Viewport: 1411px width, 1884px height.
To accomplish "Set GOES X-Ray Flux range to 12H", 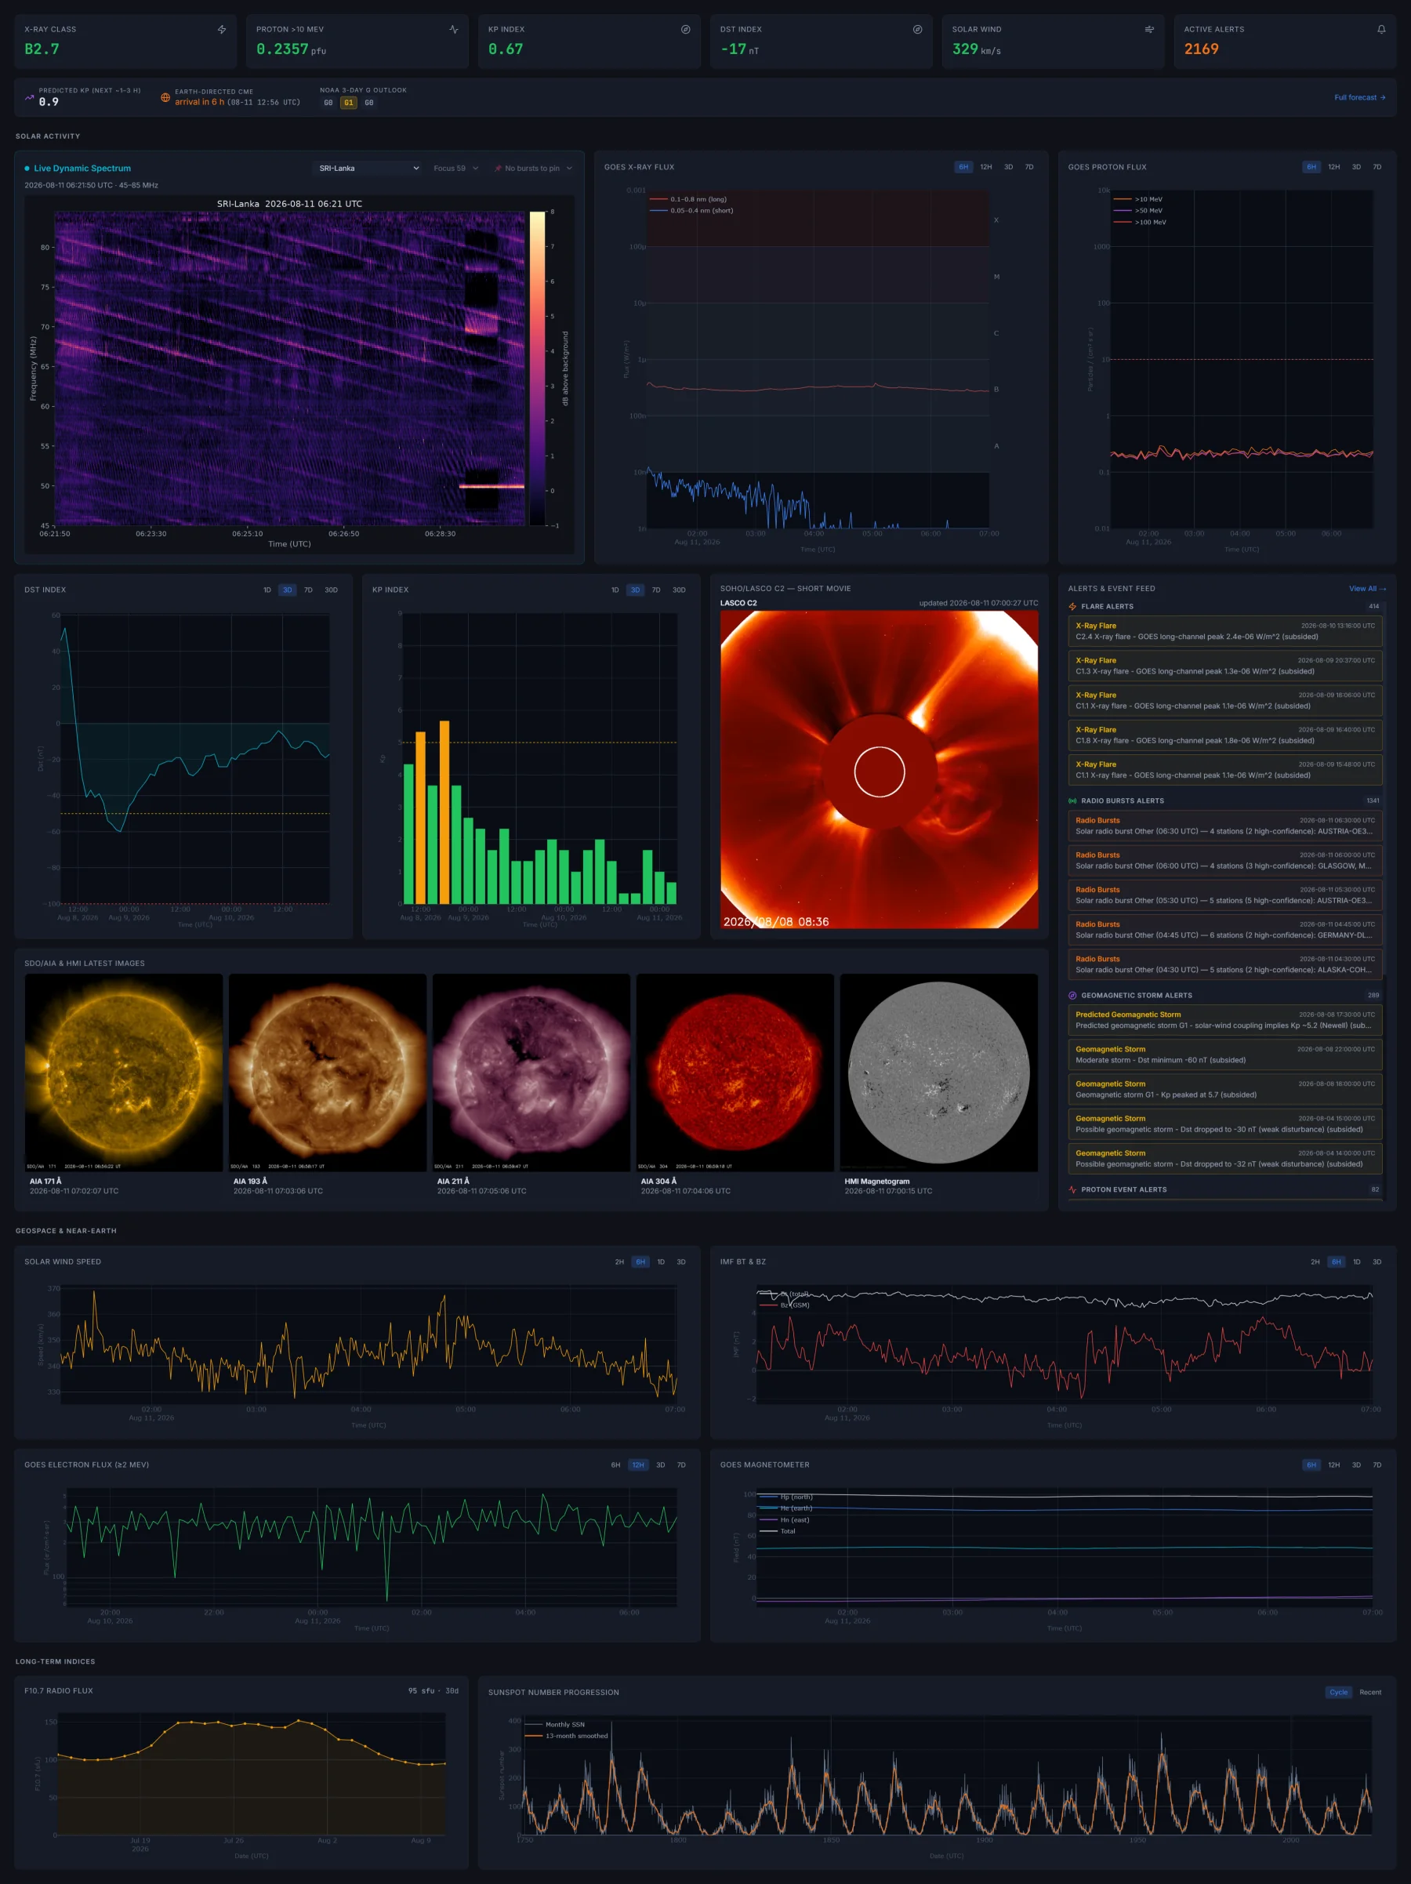I will point(986,167).
